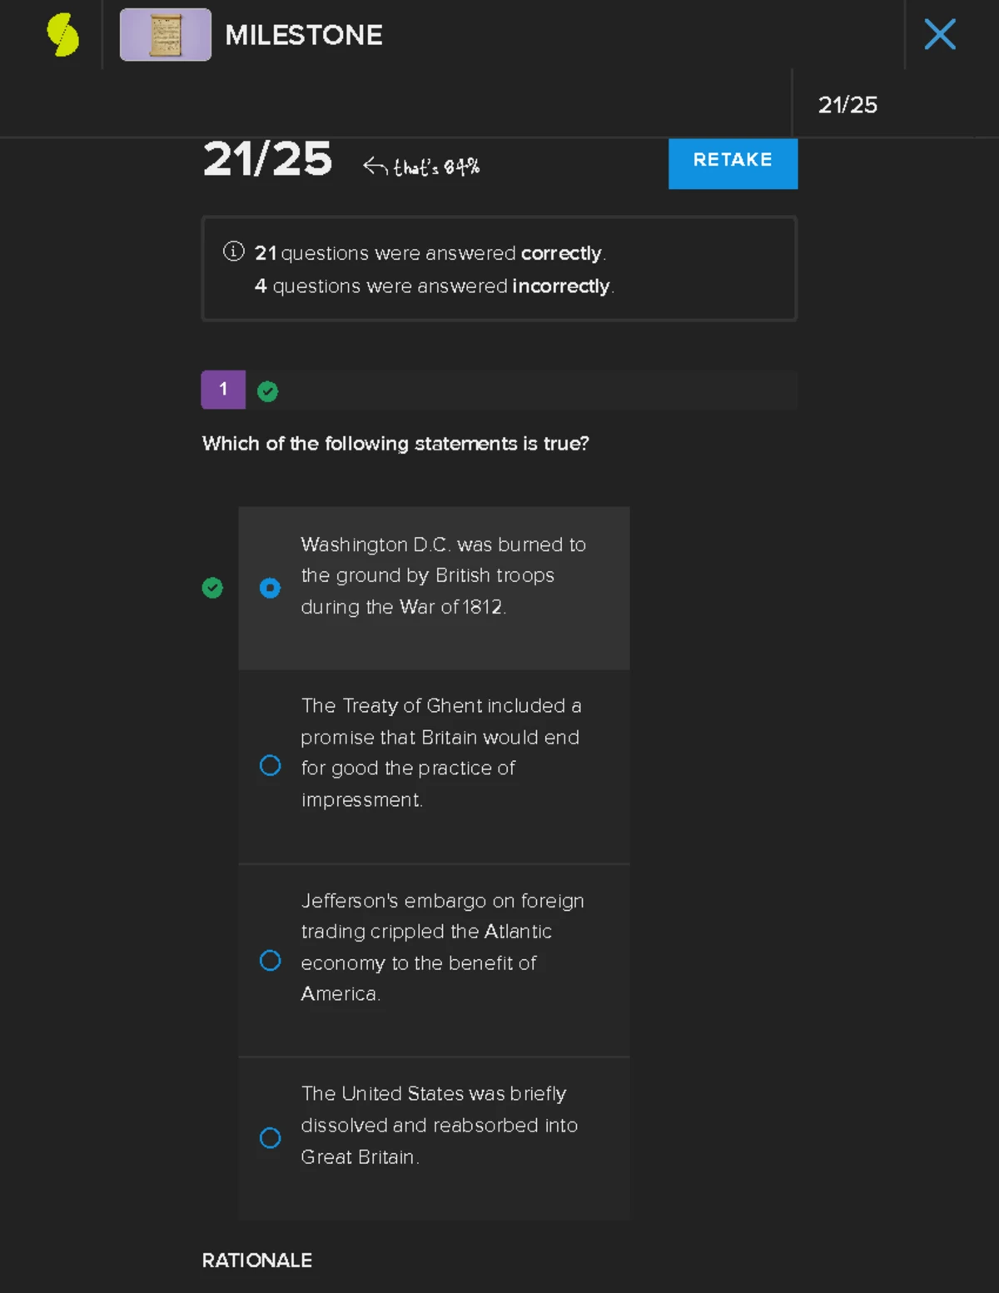Expand the score summary details box
999x1293 pixels.
499,268
